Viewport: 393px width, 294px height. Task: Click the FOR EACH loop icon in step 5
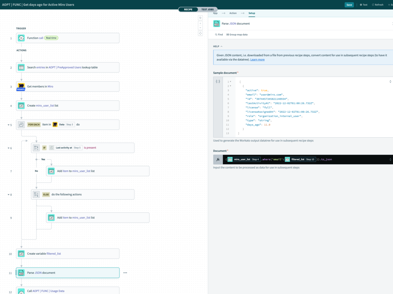click(x=21, y=125)
